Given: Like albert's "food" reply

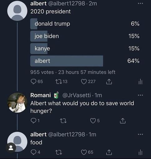Looking at the screenshot, I should (87, 152).
